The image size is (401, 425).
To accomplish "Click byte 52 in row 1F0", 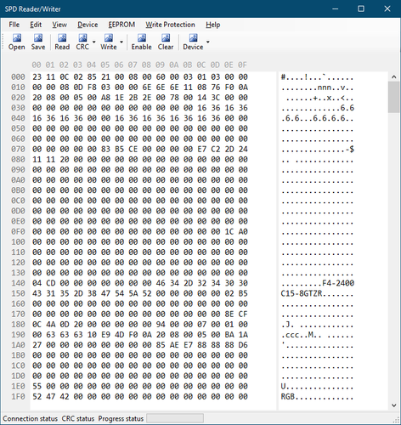I will coord(37,396).
